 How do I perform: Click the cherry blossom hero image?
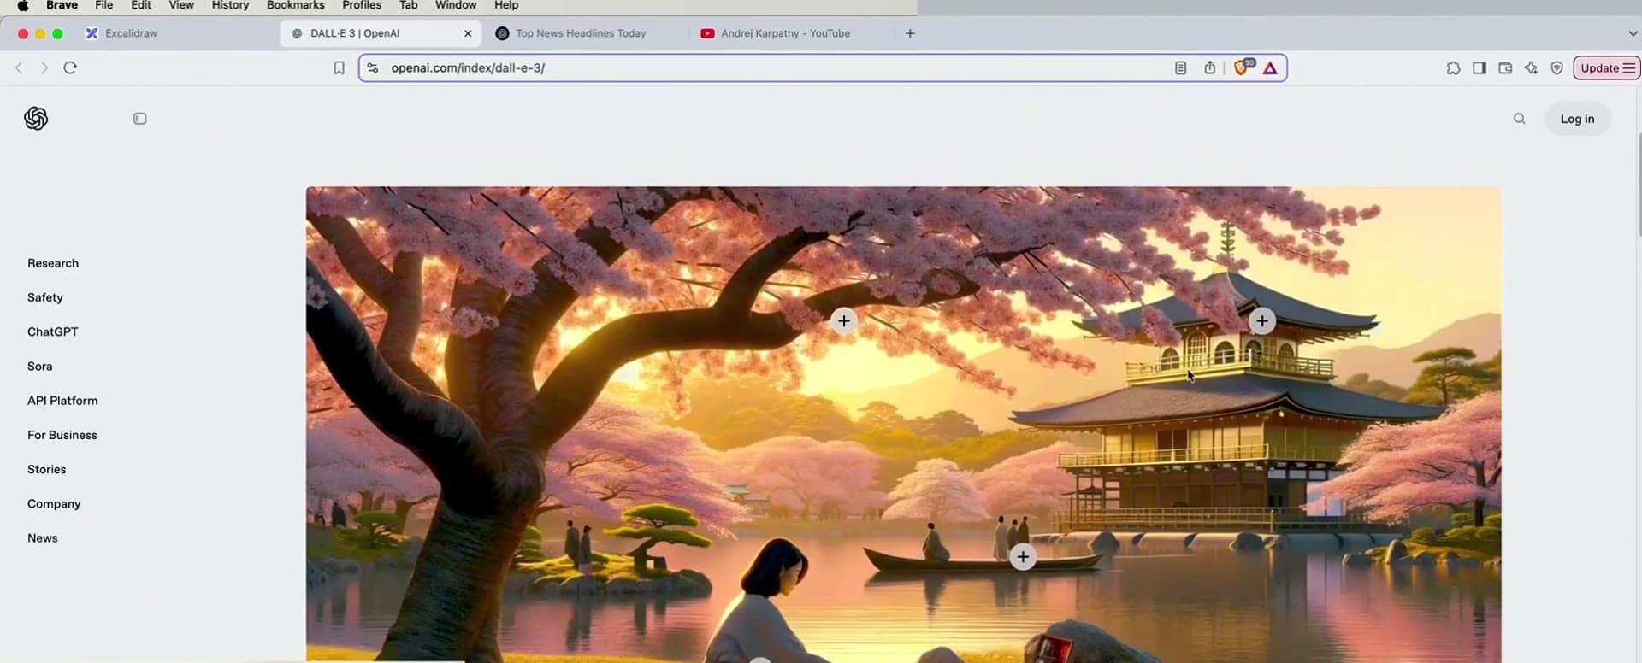pos(903,424)
